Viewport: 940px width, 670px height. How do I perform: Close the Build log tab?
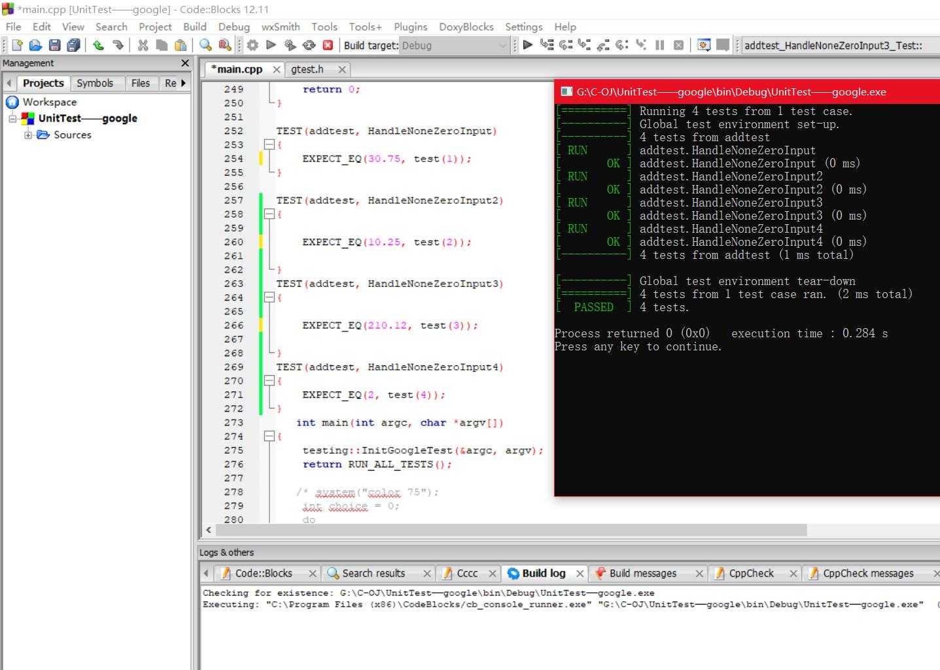point(580,573)
